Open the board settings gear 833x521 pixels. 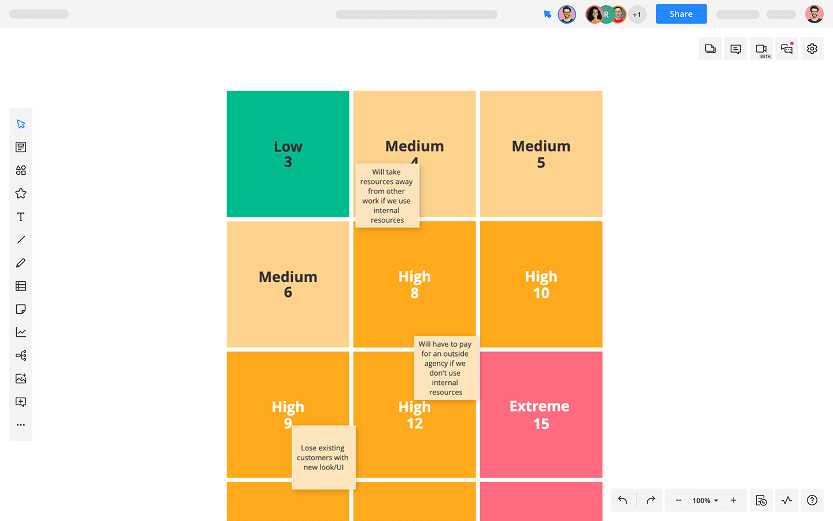pyautogui.click(x=812, y=49)
